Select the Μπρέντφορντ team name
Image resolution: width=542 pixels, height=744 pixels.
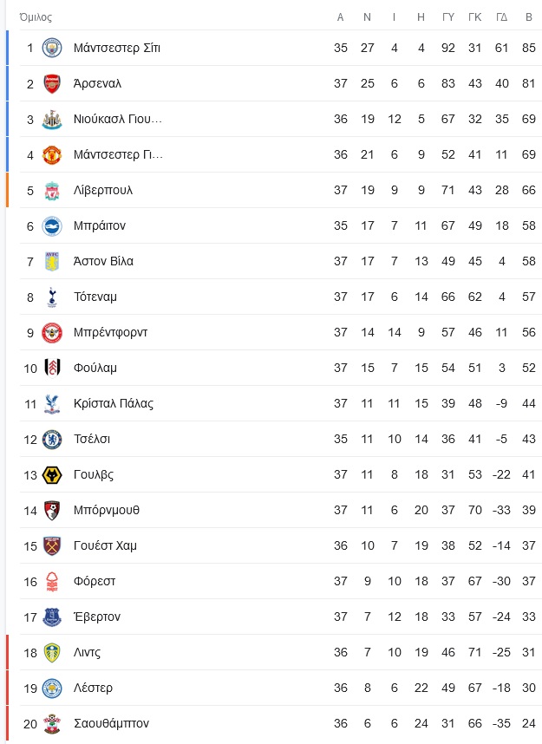[111, 333]
